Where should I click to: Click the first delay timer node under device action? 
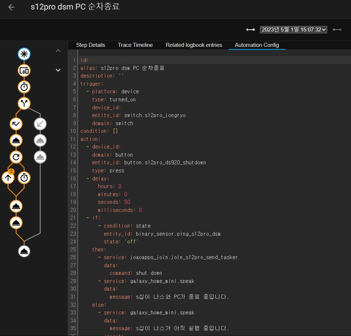tap(24, 87)
